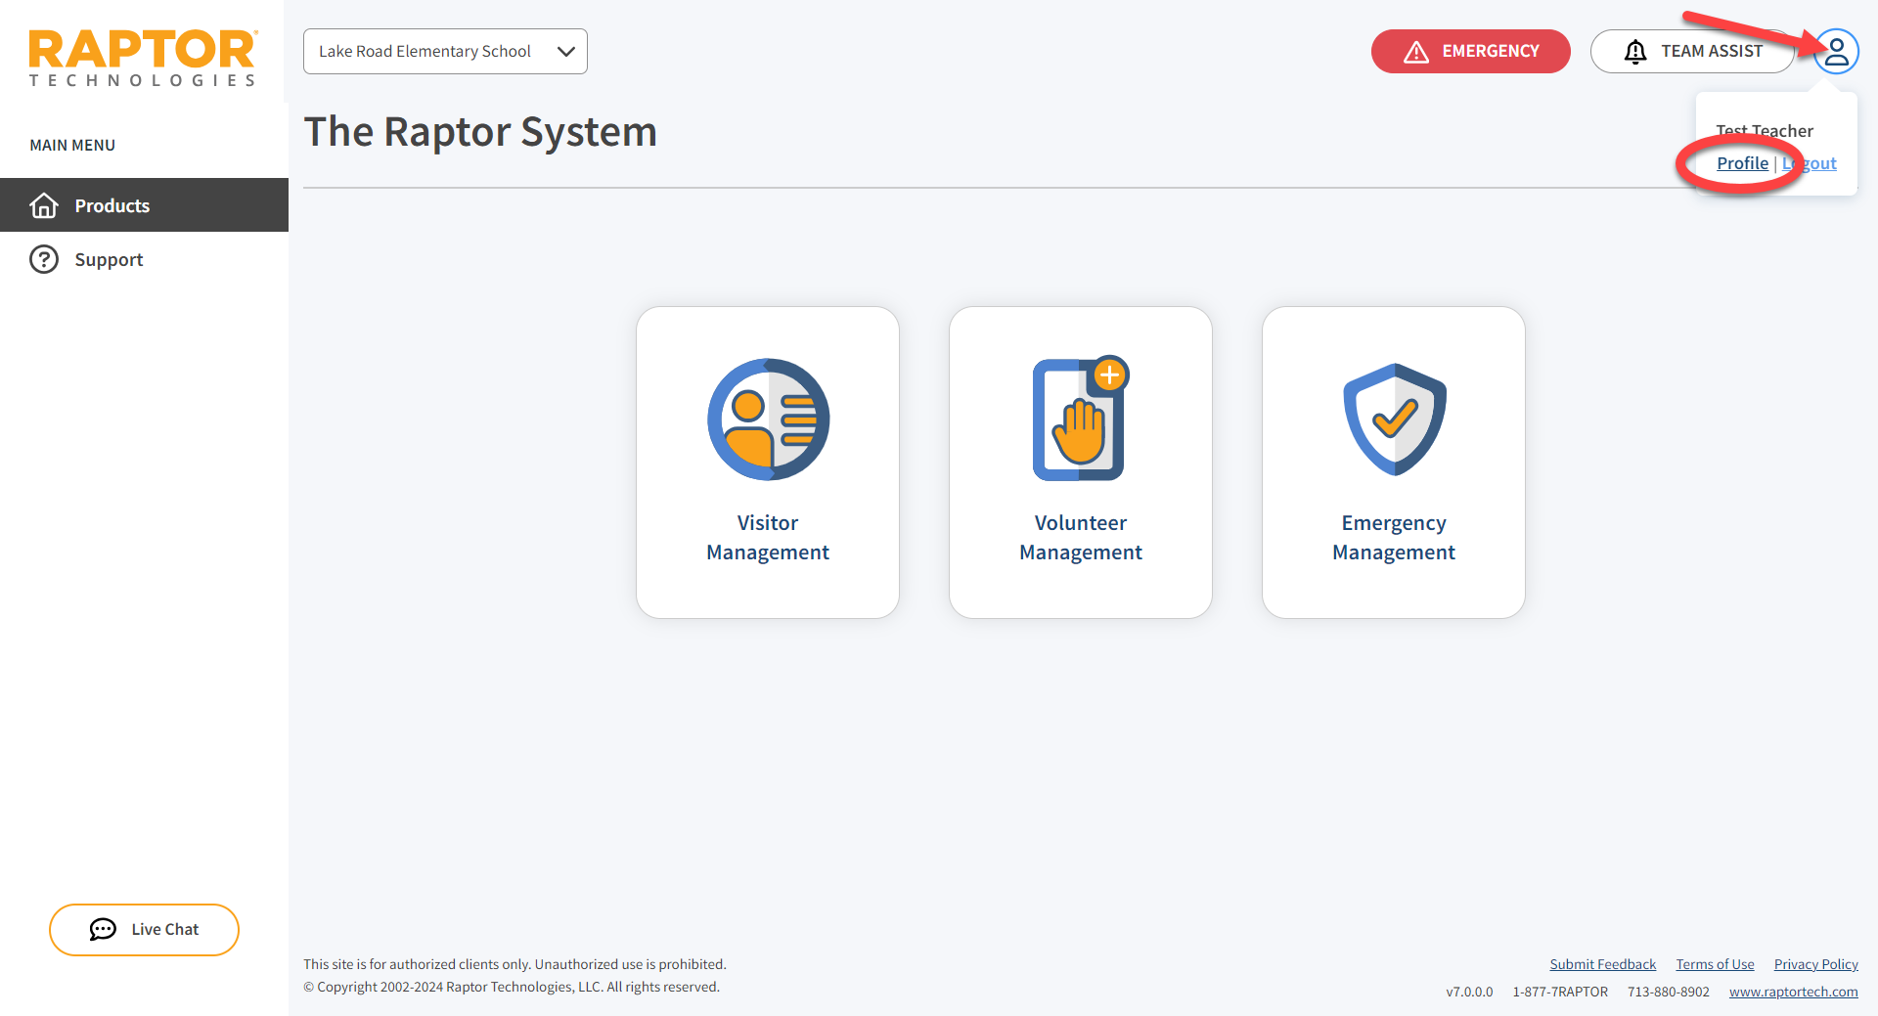The width and height of the screenshot is (1878, 1016).
Task: Click the 713-880-8902 phone number
Action: 1668,992
